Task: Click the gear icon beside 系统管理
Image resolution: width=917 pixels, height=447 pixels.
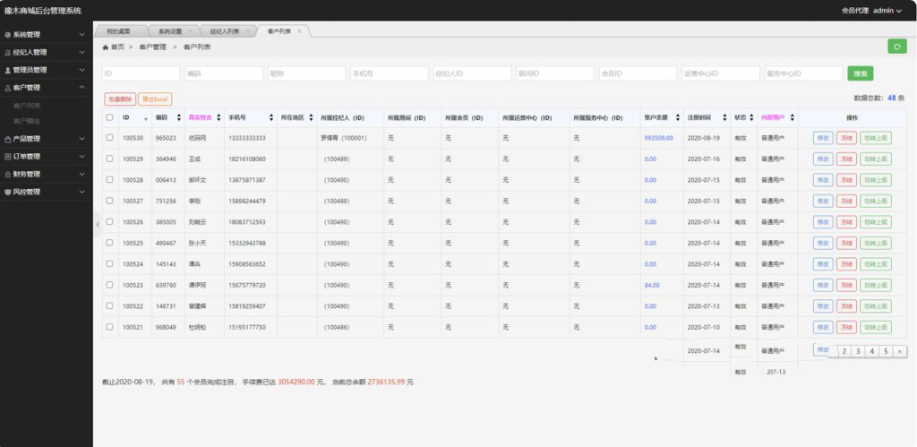Action: pos(7,35)
